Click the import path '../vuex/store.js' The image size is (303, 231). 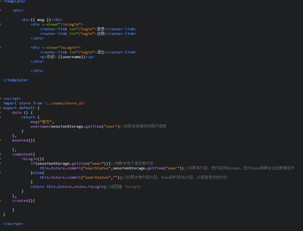(65, 103)
